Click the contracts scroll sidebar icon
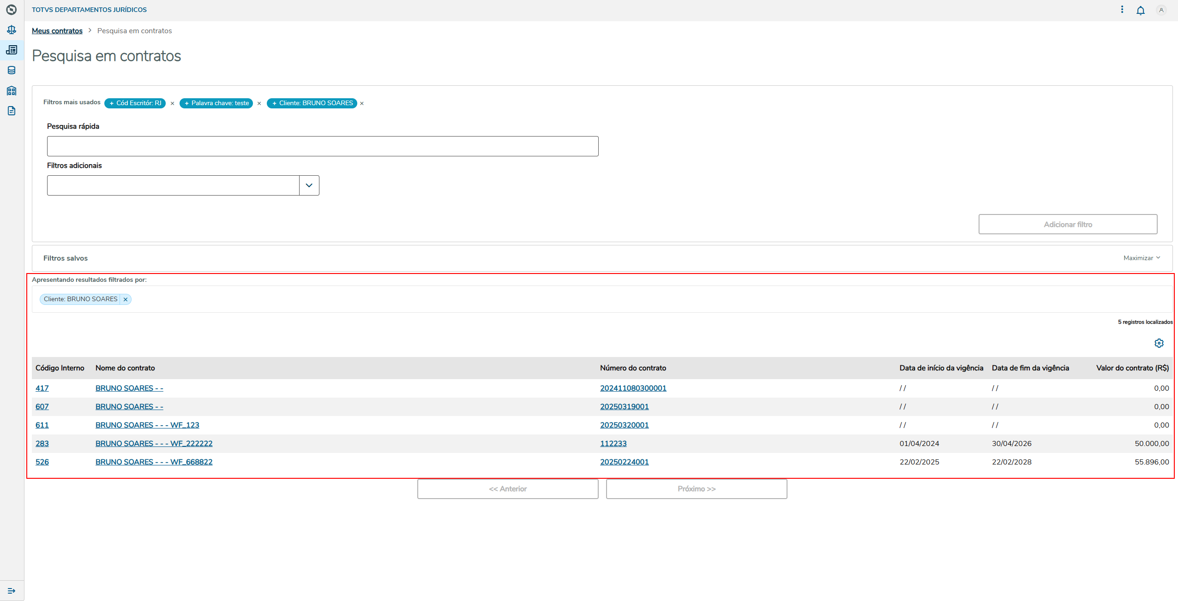Viewport: 1178px width, 601px height. point(12,50)
